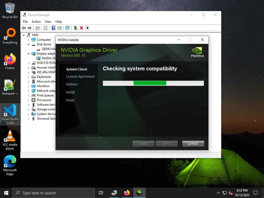The width and height of the screenshot is (264, 198).
Task: Click Update device driver toolbar icon
Action: [76, 28]
